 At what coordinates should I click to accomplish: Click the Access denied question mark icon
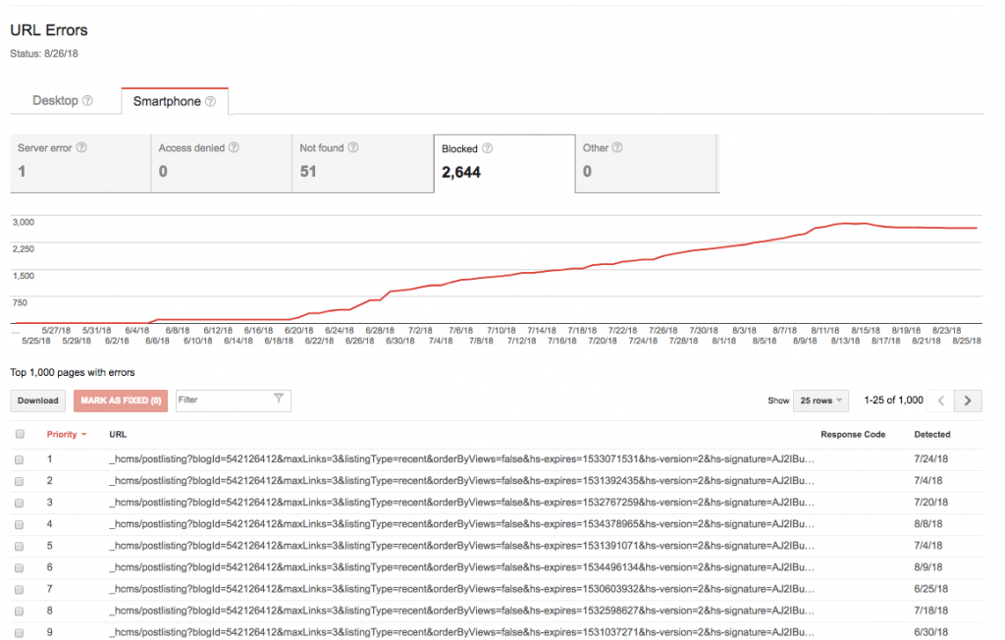coord(234,148)
